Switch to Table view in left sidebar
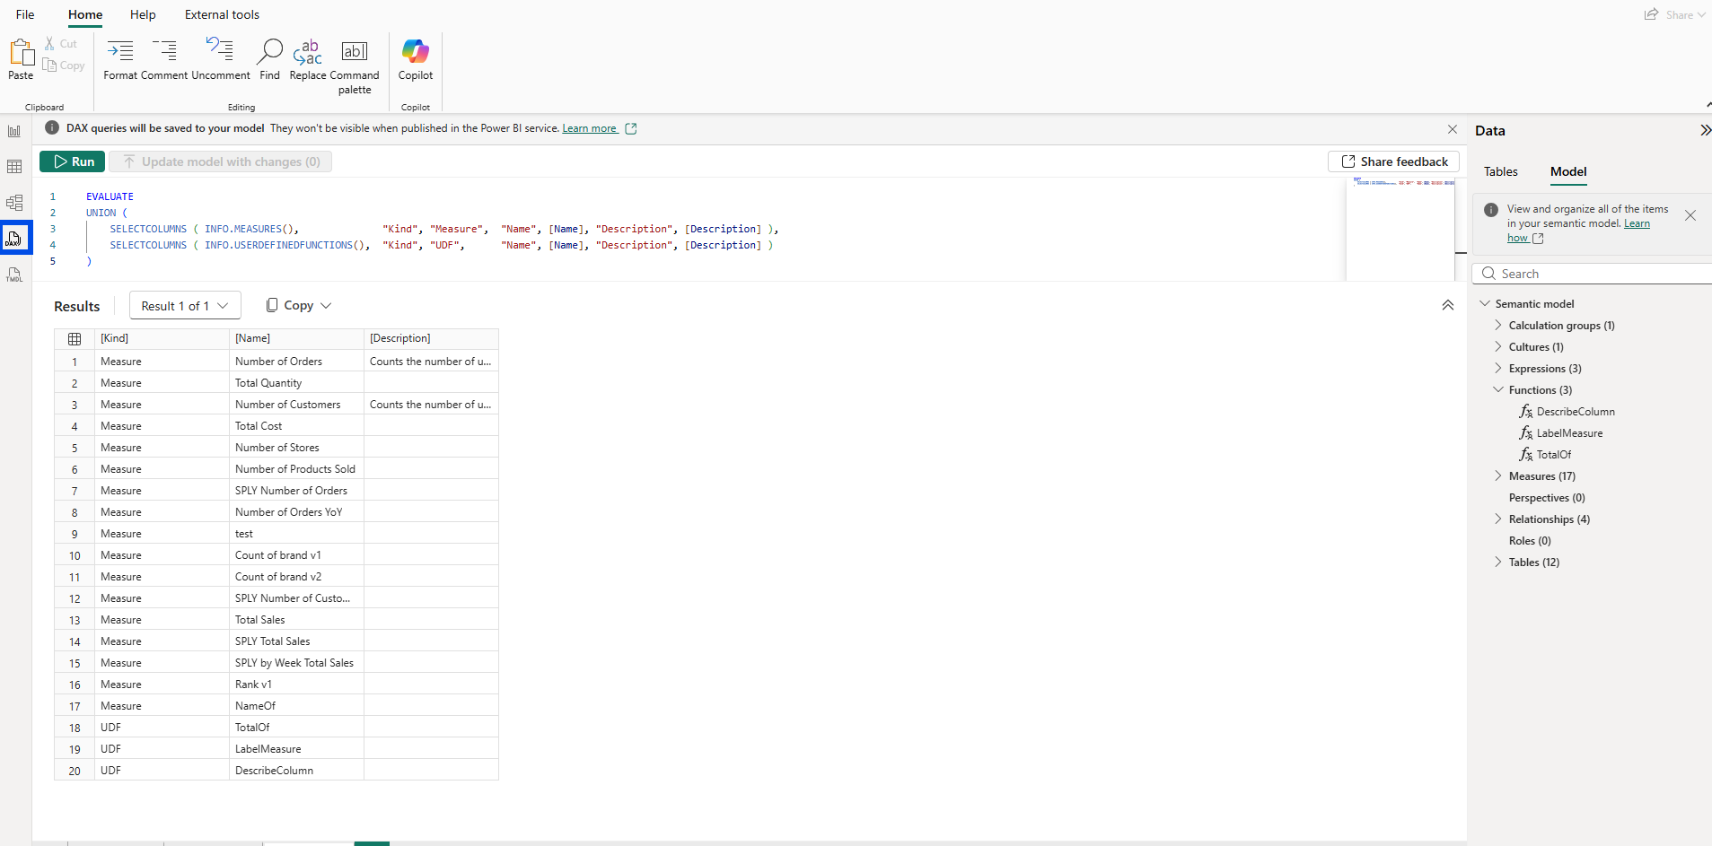This screenshot has width=1712, height=846. click(x=14, y=167)
